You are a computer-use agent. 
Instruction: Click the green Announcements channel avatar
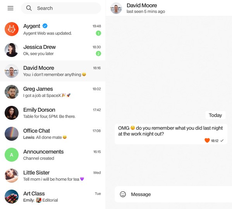point(12,155)
